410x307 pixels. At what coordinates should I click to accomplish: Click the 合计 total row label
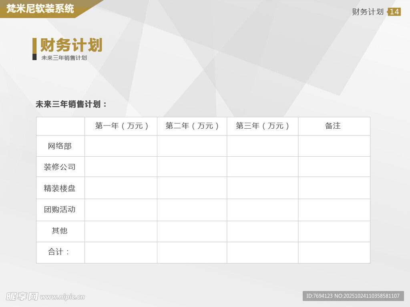click(x=59, y=252)
